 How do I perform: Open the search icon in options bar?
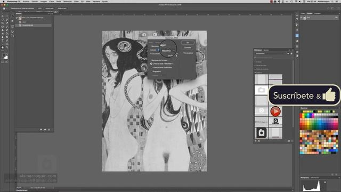tap(328, 9)
